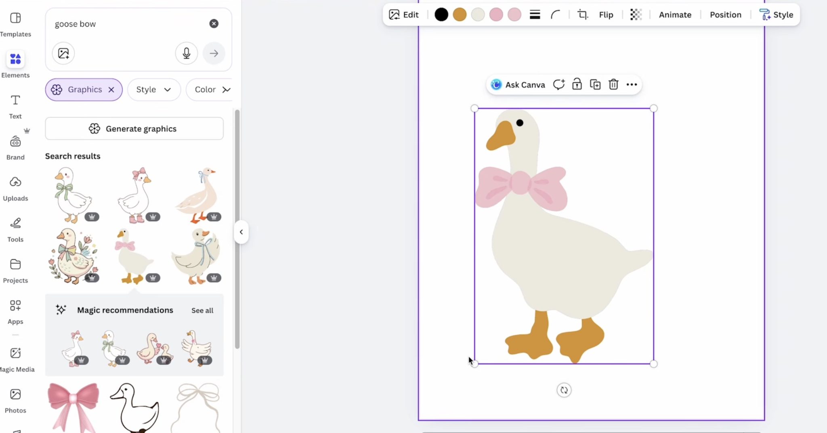Open the Uploads panel
Screen dimensions: 827x433
coord(15,188)
